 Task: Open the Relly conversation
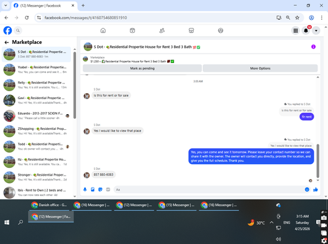coord(36,85)
